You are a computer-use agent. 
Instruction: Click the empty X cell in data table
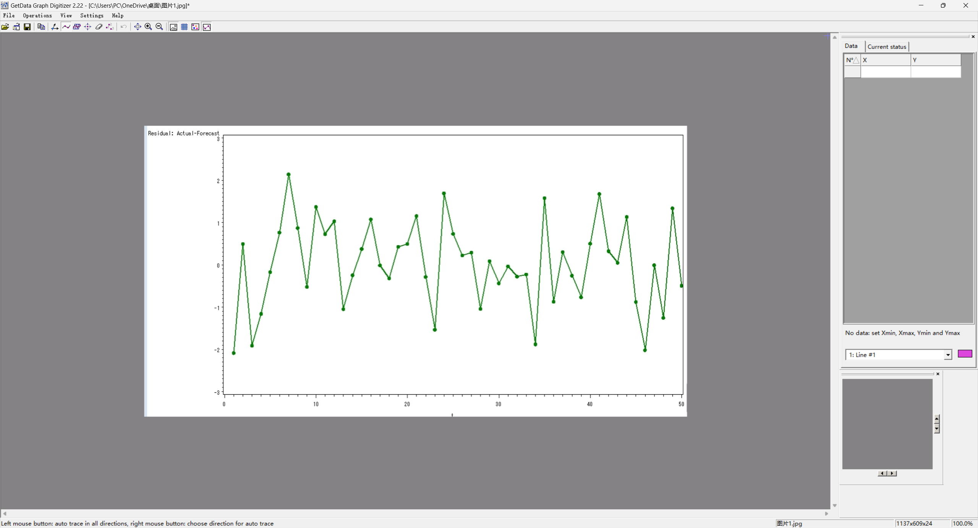pos(885,72)
